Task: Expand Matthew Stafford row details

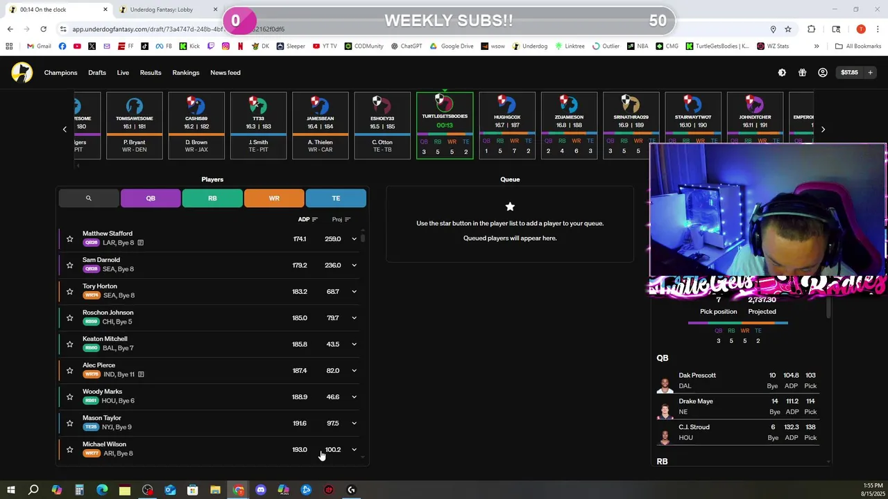Action: [x=354, y=239]
